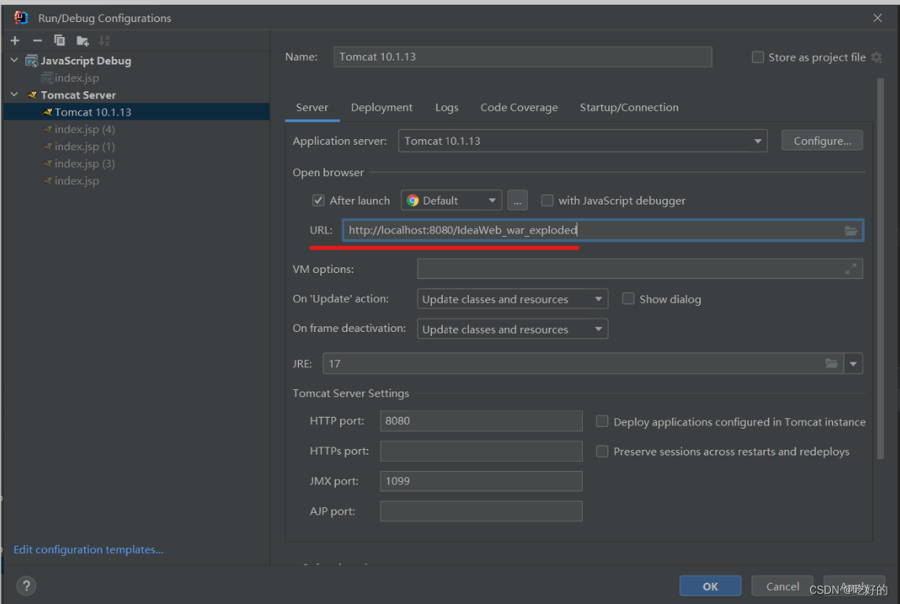Click the HTTPs port field
The height and width of the screenshot is (604, 900).
481,451
